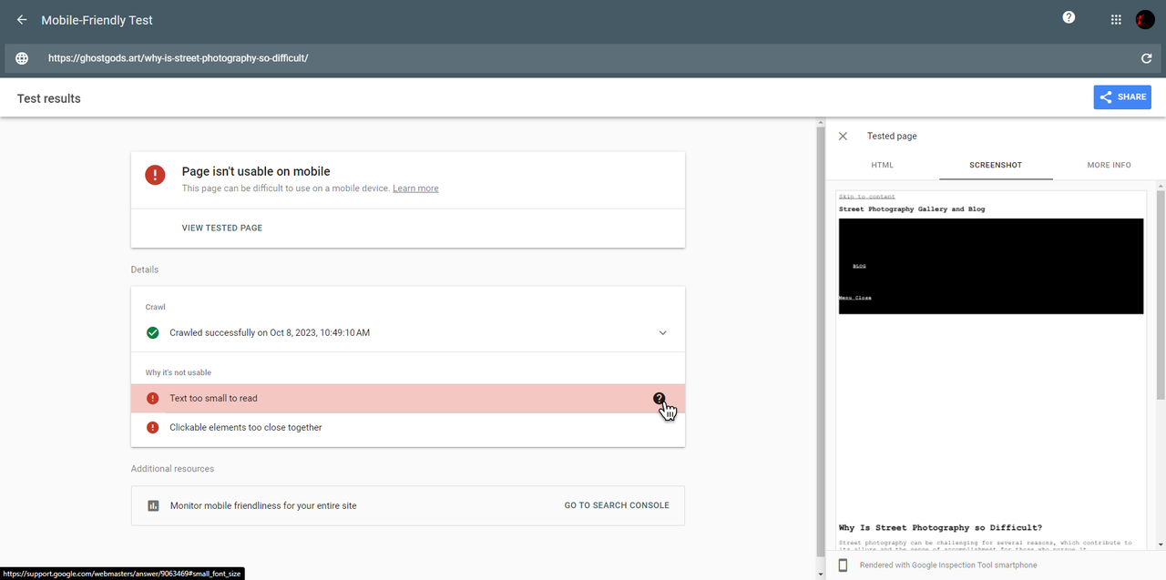The height and width of the screenshot is (580, 1166).
Task: Click the Test results heading
Action: click(x=49, y=98)
